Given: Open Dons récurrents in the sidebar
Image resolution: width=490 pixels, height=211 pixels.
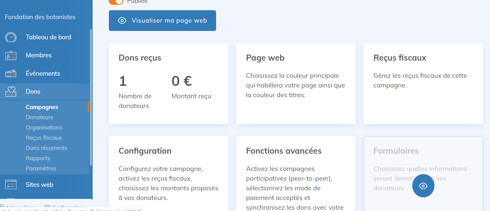Looking at the screenshot, I should (46, 148).
